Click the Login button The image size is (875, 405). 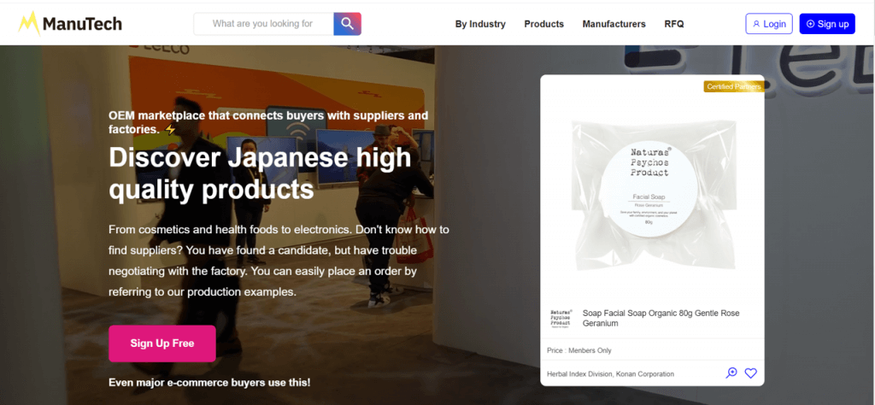click(769, 24)
